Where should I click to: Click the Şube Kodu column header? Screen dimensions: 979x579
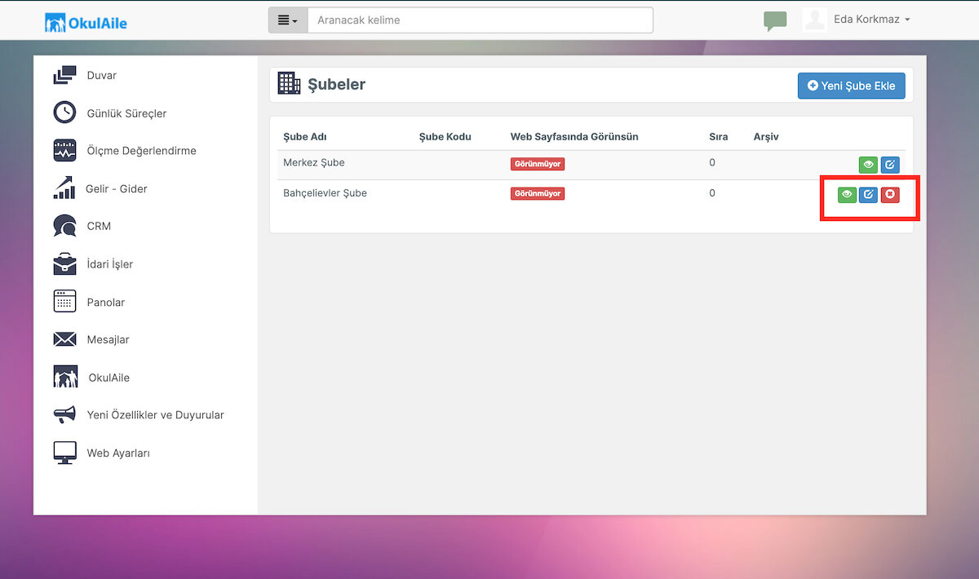[x=445, y=137]
